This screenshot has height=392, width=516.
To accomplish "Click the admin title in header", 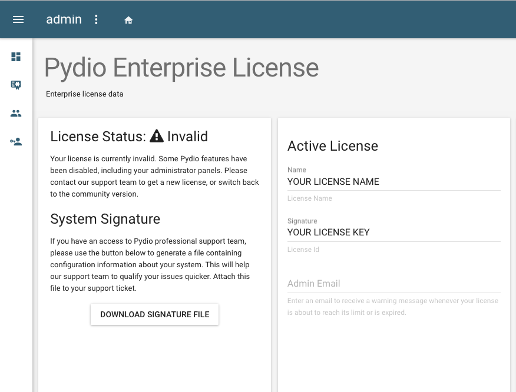I will point(64,19).
